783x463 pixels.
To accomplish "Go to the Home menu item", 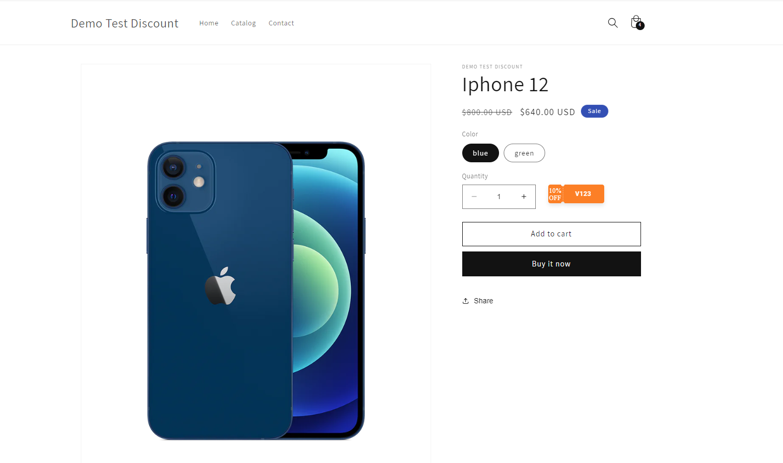I will click(209, 23).
